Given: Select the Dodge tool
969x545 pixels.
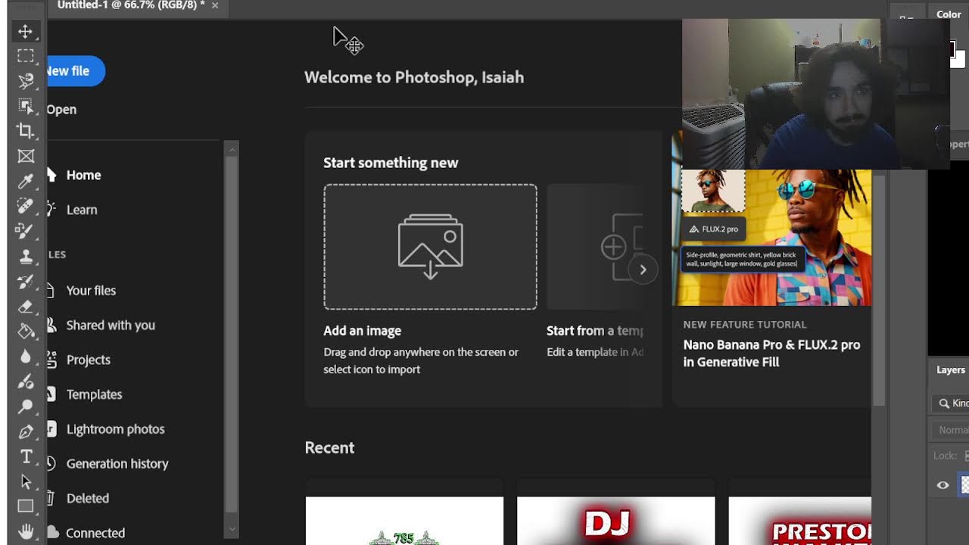Looking at the screenshot, I should (26, 406).
